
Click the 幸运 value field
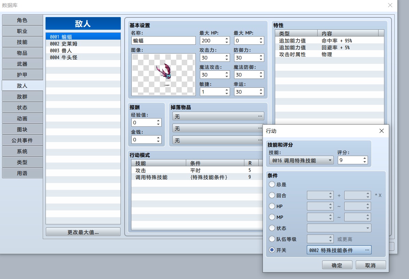pos(246,92)
